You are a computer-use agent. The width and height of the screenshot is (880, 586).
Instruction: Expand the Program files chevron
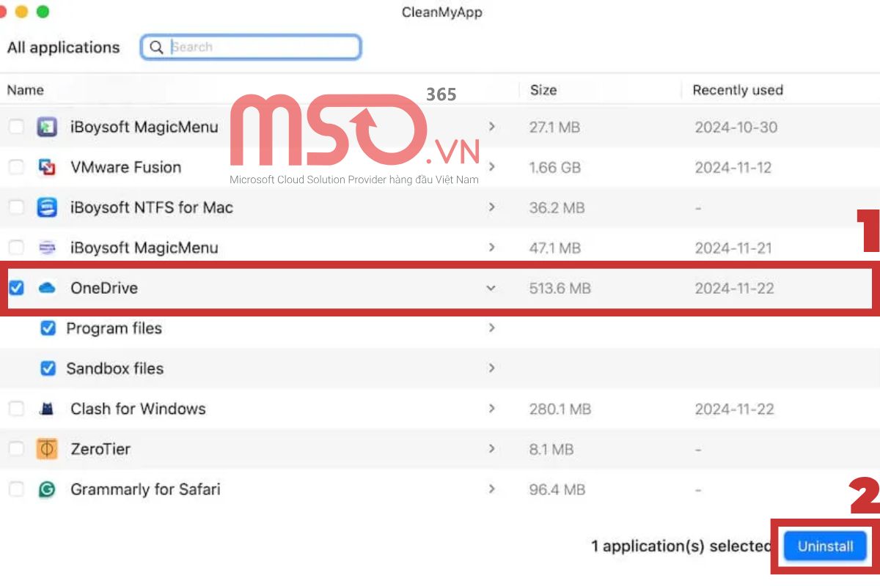[x=491, y=328]
